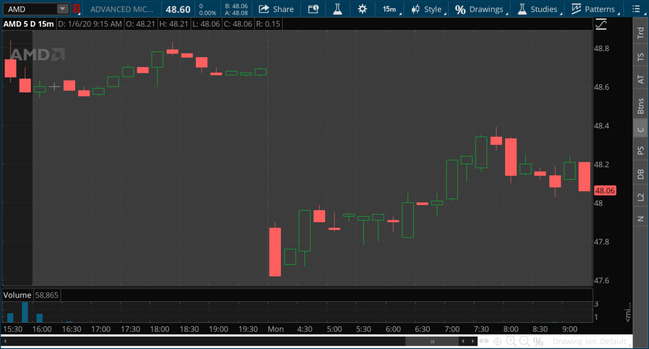Viewport: 649px width, 349px height.
Task: Click the horizontal expand arrows icon at bottom
Action: coord(484,341)
